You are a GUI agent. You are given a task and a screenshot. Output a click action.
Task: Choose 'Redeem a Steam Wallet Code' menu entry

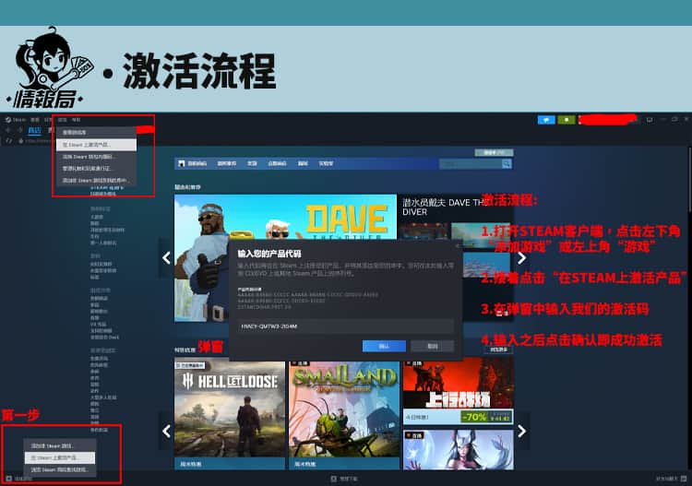[x=96, y=157]
